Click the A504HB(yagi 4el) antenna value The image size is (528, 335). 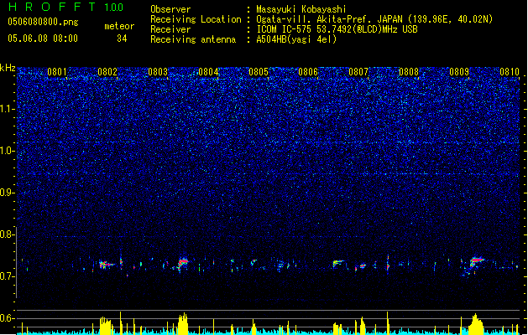[296, 39]
